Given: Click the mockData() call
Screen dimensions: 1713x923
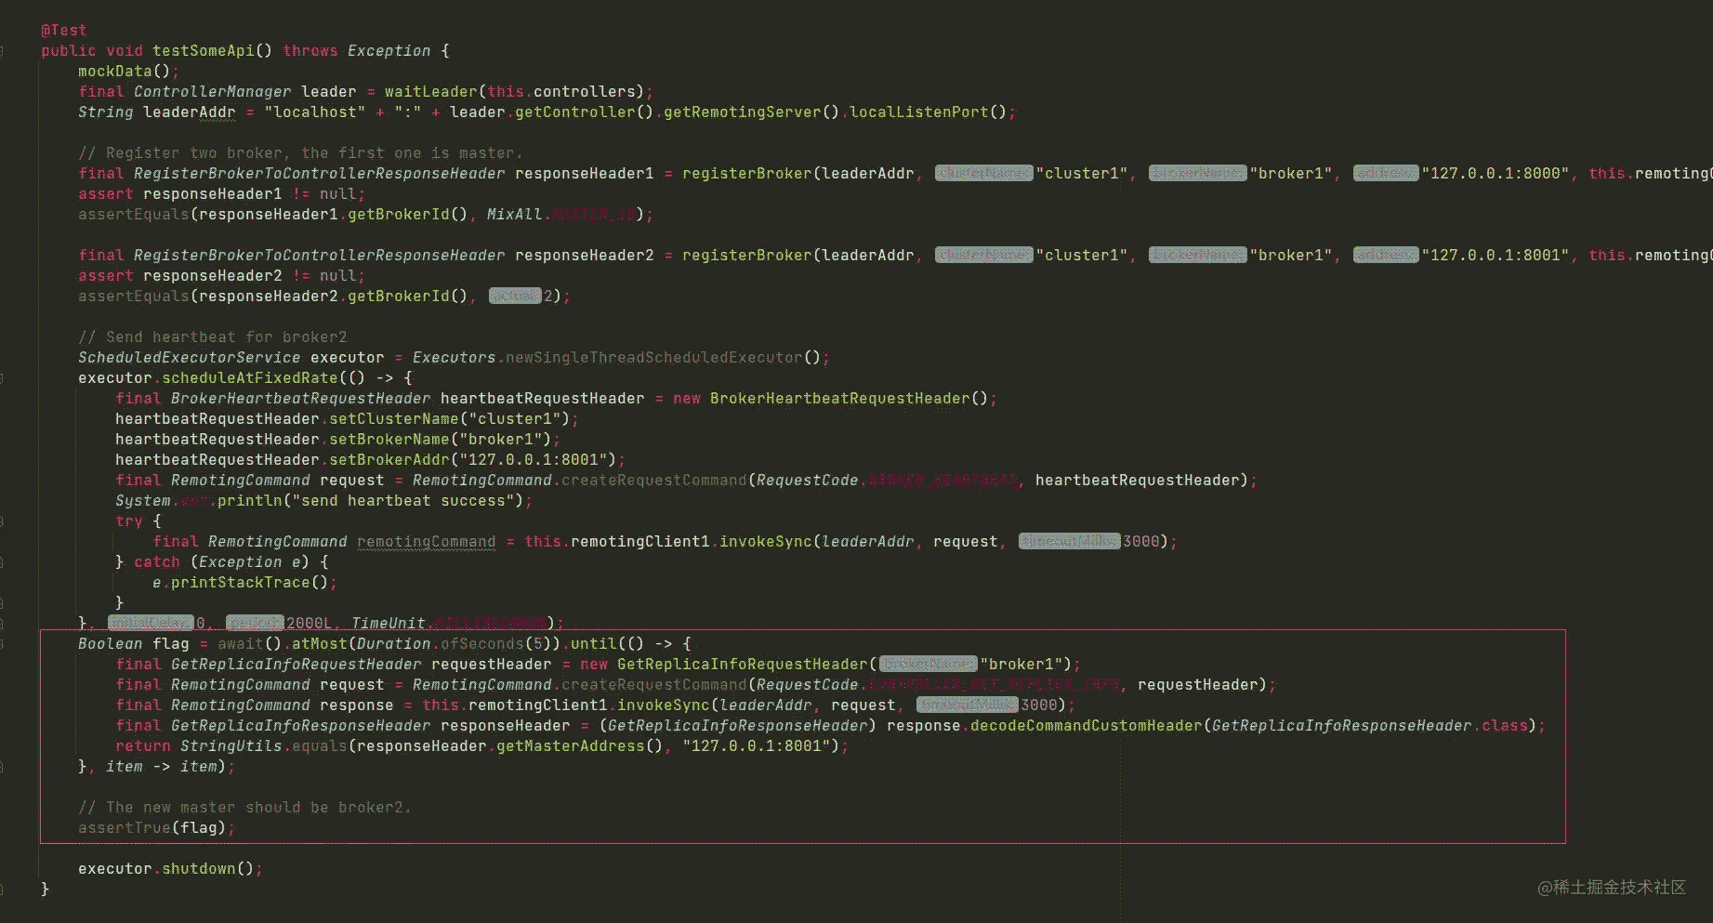Looking at the screenshot, I should click(x=124, y=72).
